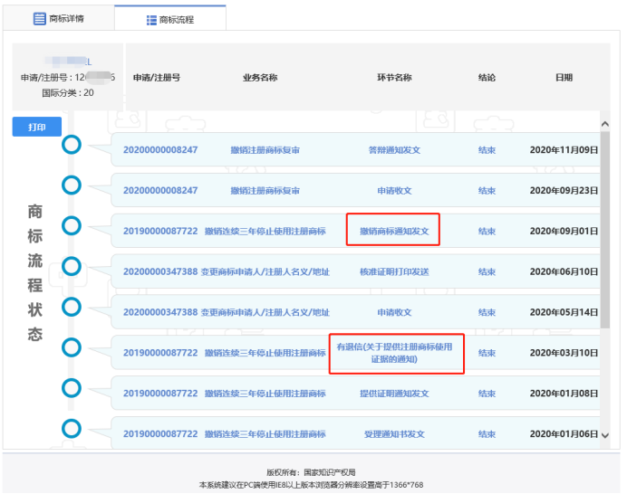The image size is (627, 494).
Task: Click timeline circle for 2020年06月10日 row
Action: click(x=72, y=267)
